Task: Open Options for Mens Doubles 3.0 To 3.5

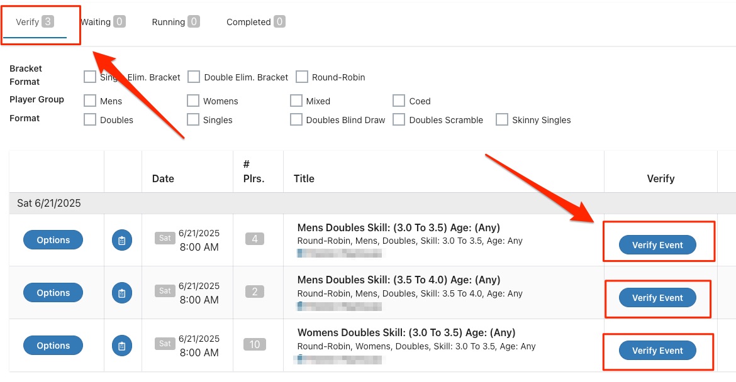Action: click(x=53, y=240)
